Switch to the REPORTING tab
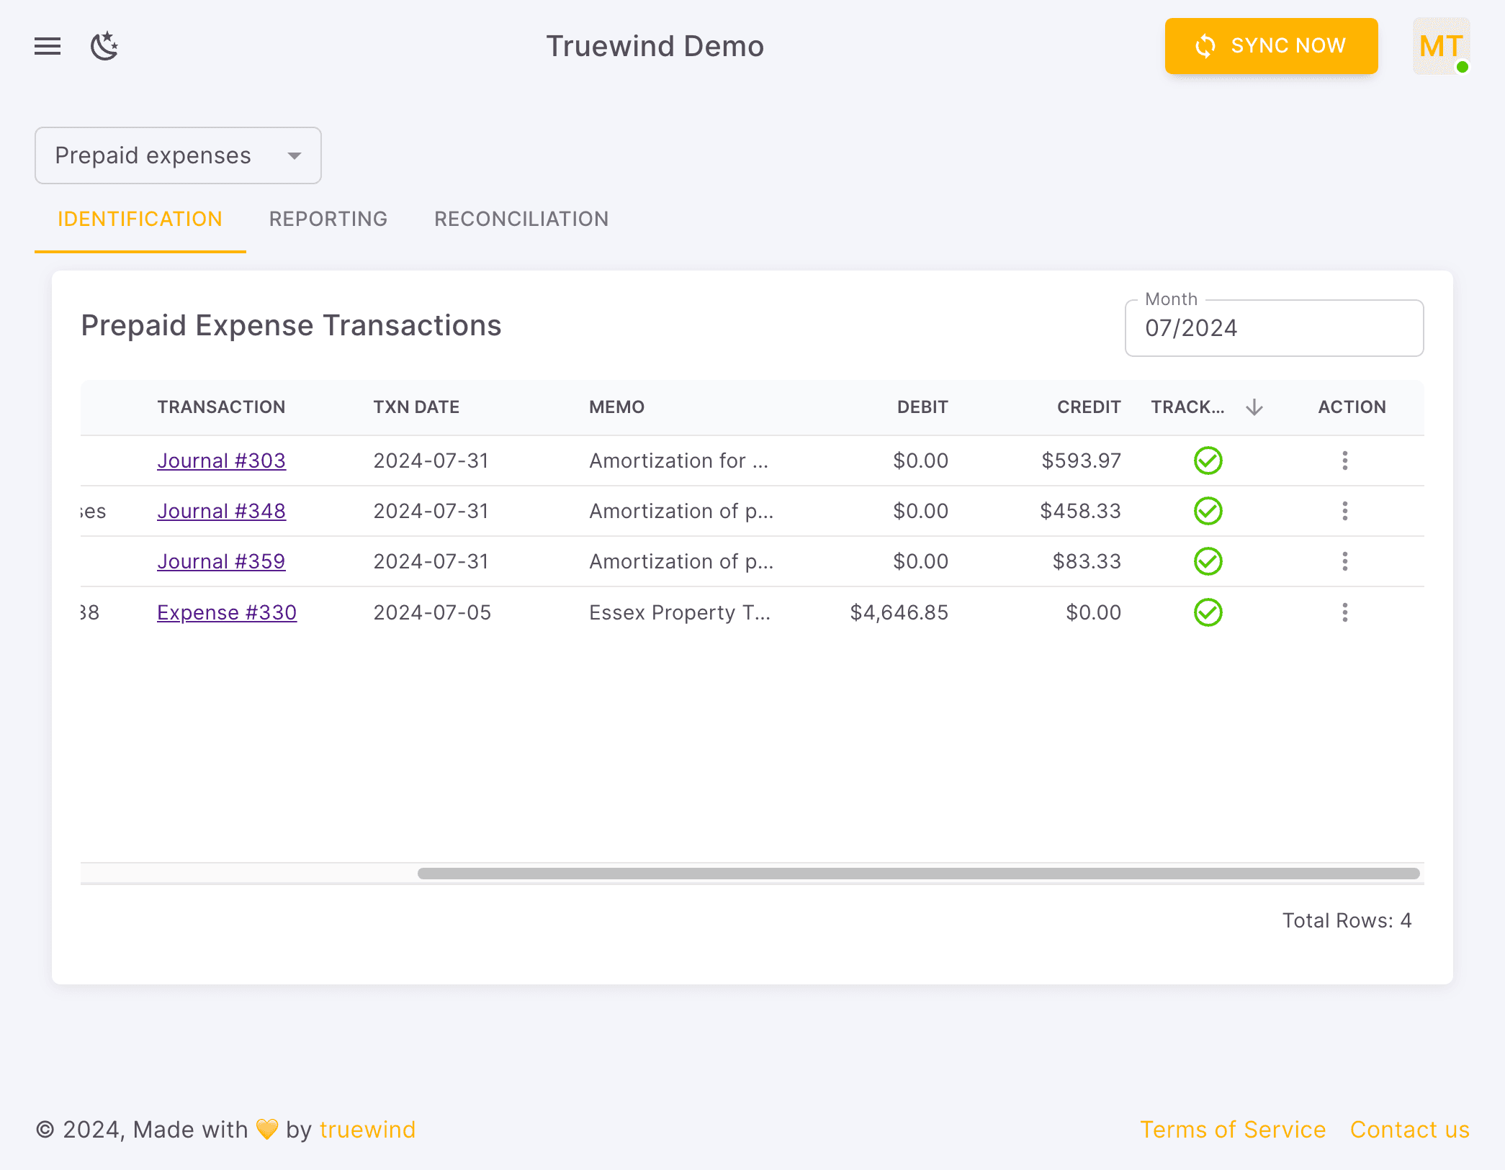The width and height of the screenshot is (1505, 1170). point(328,219)
